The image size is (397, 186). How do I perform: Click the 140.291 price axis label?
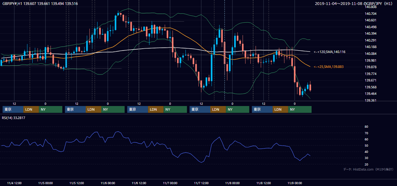tap(371, 40)
